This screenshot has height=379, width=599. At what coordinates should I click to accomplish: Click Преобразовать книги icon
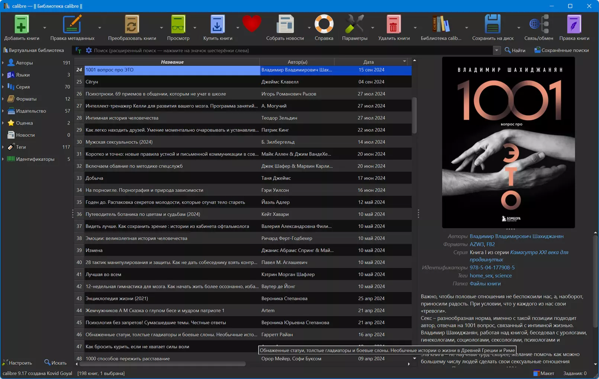pos(132,24)
